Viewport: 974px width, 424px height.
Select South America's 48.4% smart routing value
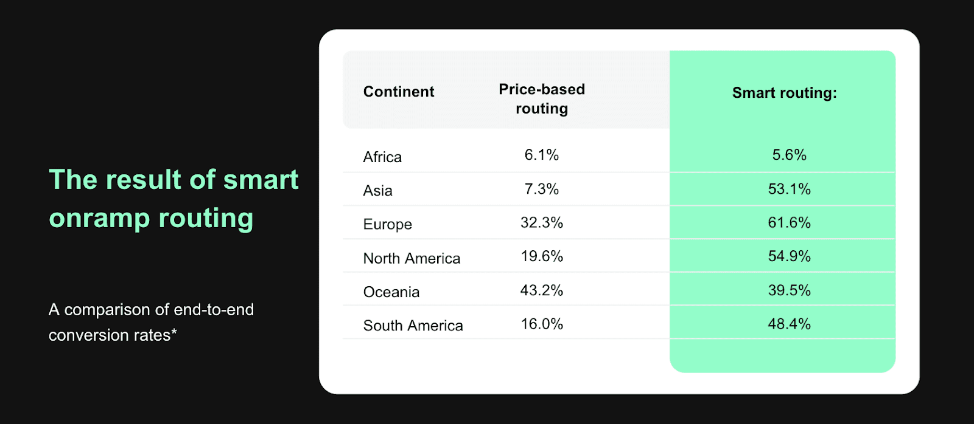click(x=789, y=324)
